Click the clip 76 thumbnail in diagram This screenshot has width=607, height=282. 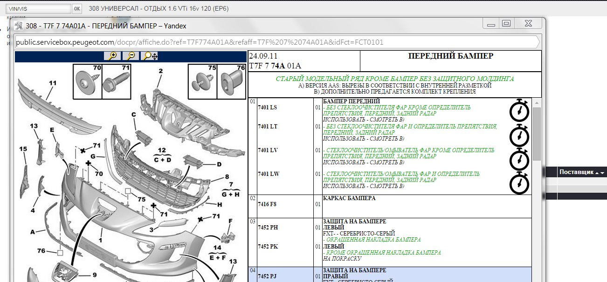pyautogui.click(x=232, y=81)
